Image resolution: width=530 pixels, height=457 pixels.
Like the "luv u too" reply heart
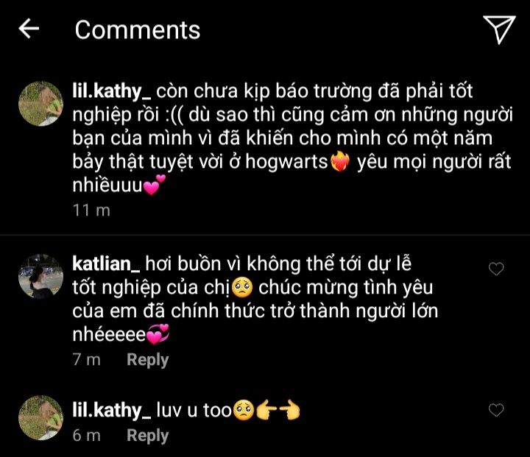496,410
